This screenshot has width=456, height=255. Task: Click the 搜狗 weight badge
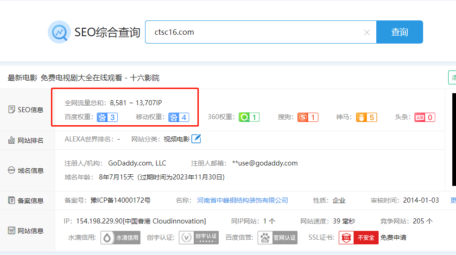(308, 117)
